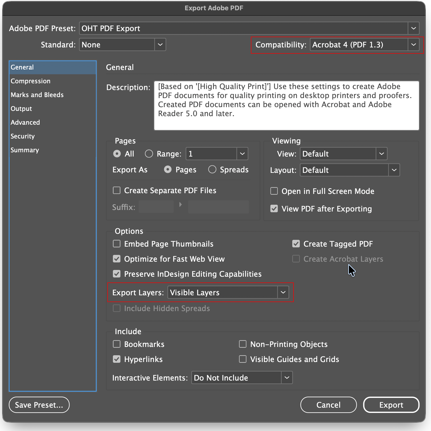Screen dimensions: 431x431
Task: Open the View dropdown in Viewing
Action: tap(381, 154)
